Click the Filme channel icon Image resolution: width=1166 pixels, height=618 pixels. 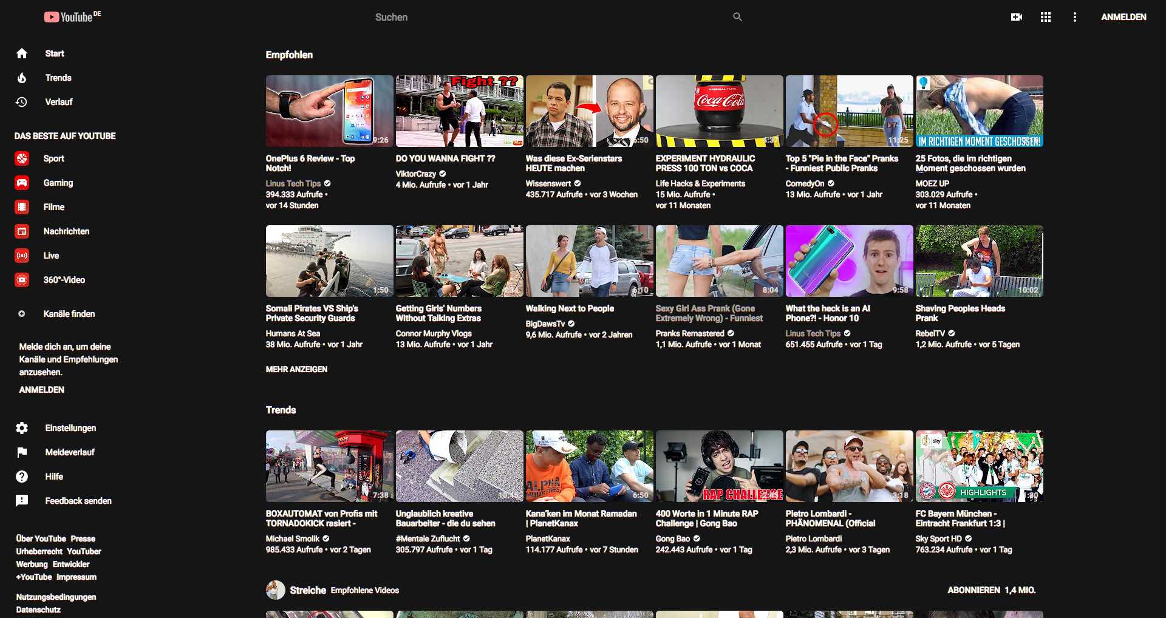click(x=22, y=207)
